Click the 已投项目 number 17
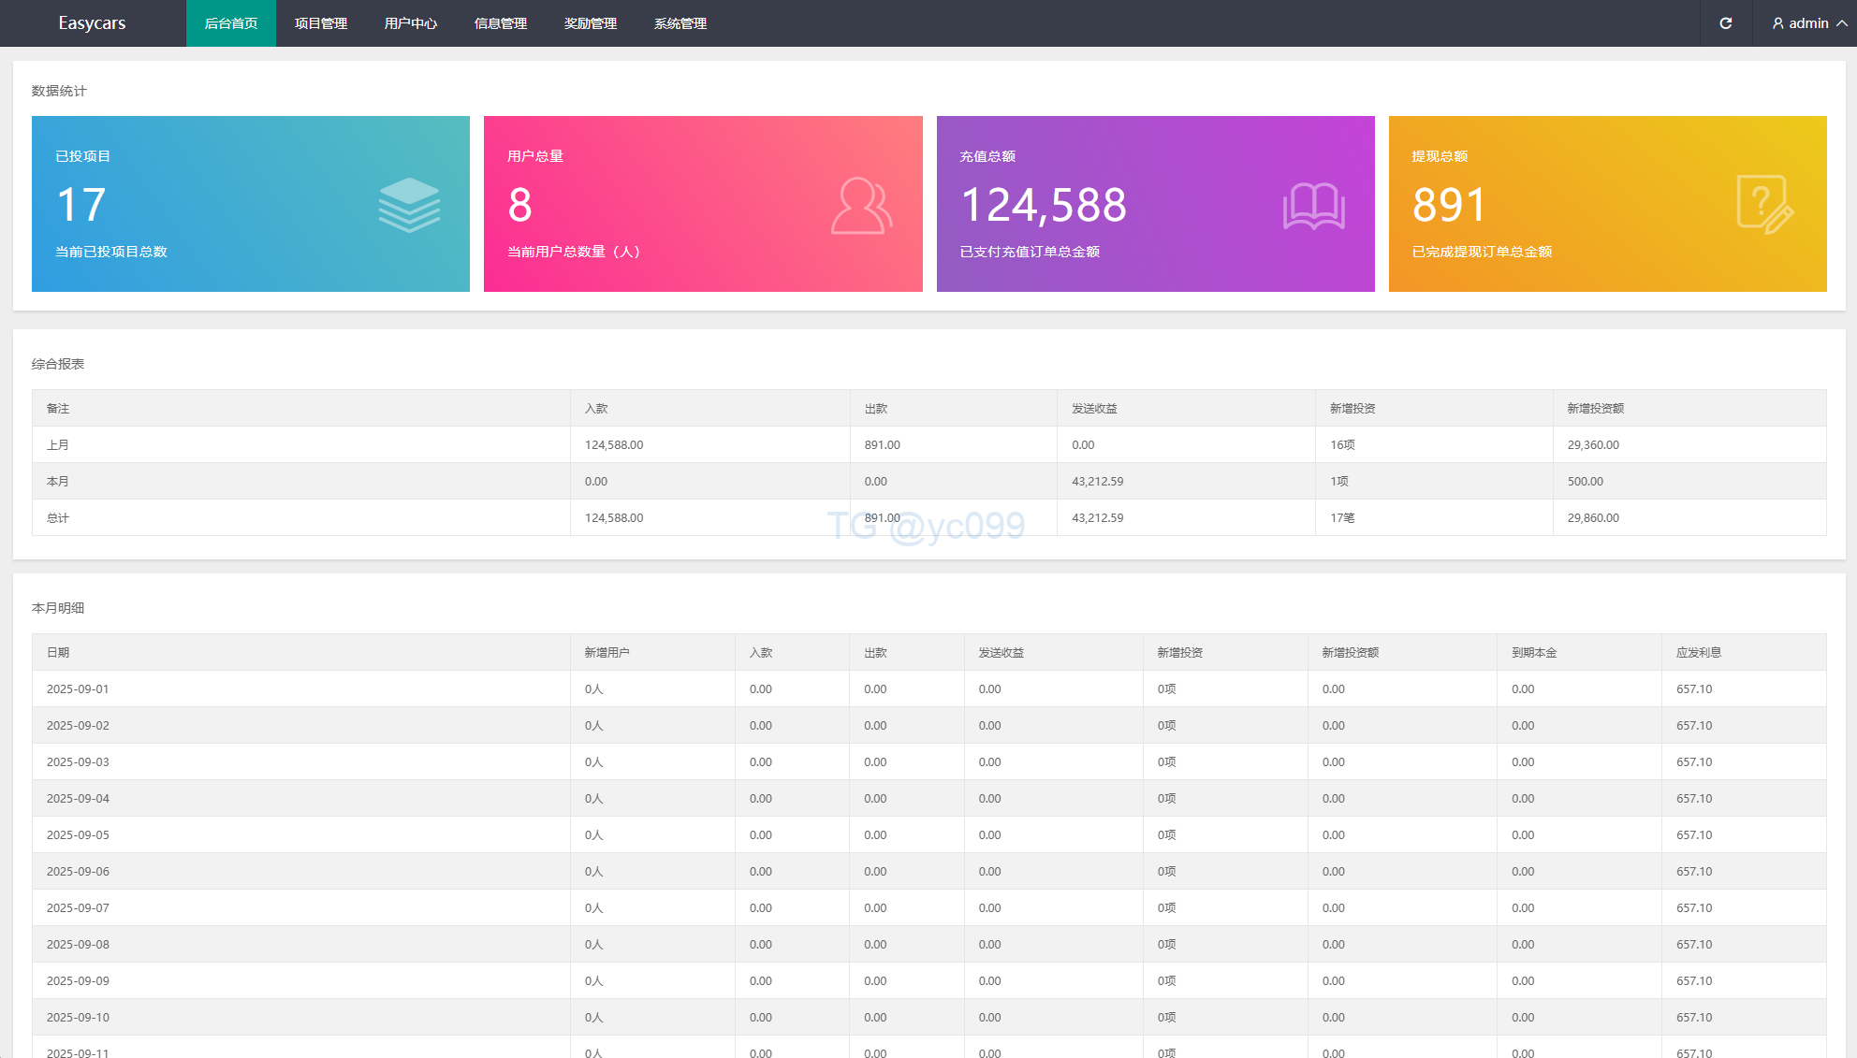1857x1058 pixels. pyautogui.click(x=81, y=205)
